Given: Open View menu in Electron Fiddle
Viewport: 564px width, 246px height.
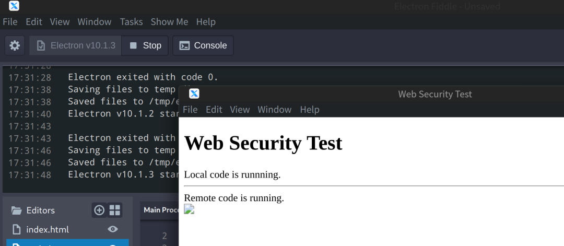Looking at the screenshot, I should (60, 22).
